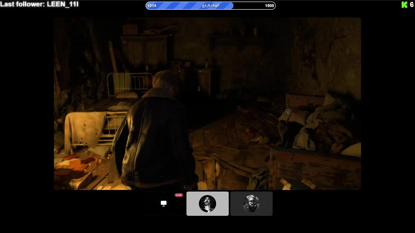Click the live screen share monitor icon

click(x=164, y=204)
